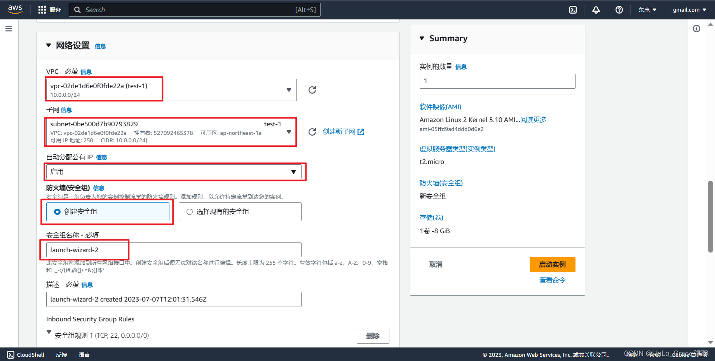Focus the 实例的数量 input field
Viewport: 715px width, 361px height.
[497, 81]
